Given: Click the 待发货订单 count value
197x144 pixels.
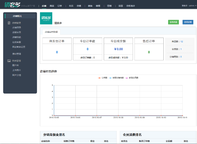Looking at the screenshot, I should (57, 52).
